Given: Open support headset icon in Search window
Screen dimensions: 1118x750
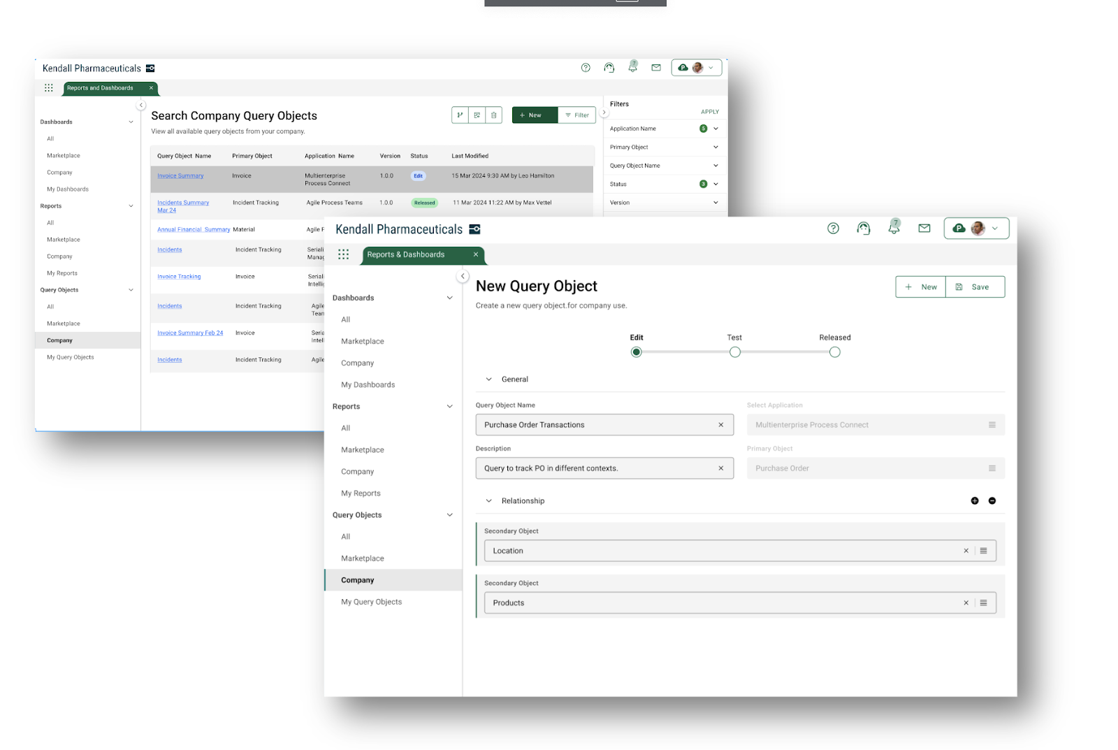Looking at the screenshot, I should tap(609, 68).
